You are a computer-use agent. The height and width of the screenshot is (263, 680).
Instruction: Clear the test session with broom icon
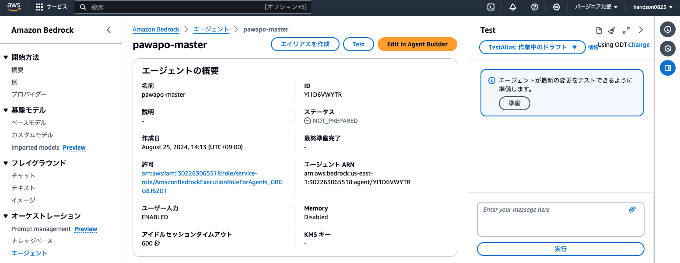[x=612, y=30]
